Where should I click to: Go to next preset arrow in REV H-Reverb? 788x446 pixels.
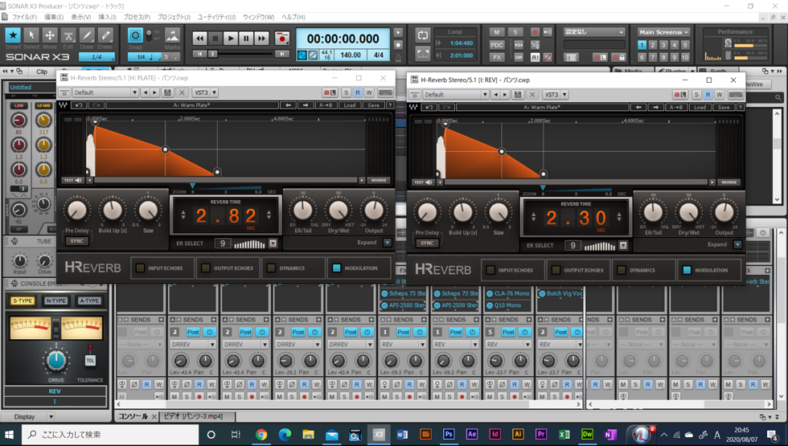click(x=655, y=107)
